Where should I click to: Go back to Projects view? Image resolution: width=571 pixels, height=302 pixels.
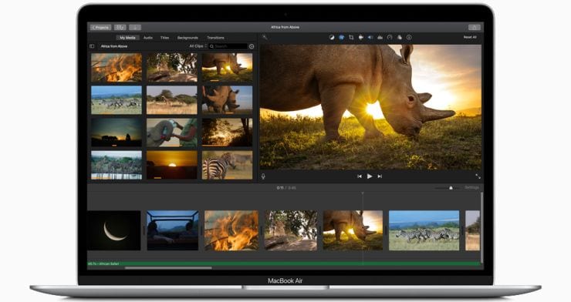[101, 27]
